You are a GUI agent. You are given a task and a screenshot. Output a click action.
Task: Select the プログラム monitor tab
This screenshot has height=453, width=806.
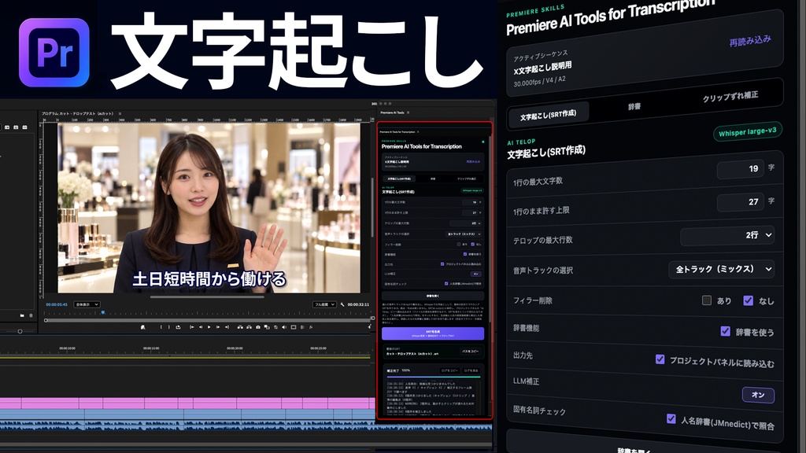[x=79, y=113]
